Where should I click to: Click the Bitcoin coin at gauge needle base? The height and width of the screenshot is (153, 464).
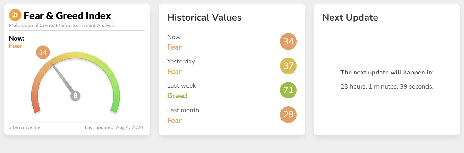tap(75, 96)
